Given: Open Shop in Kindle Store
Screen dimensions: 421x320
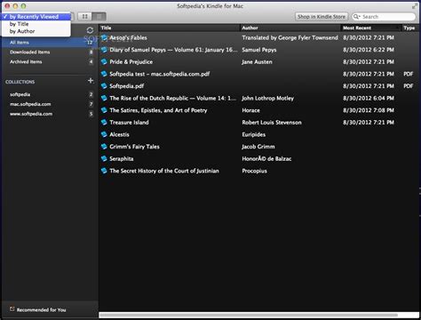Looking at the screenshot, I should (x=322, y=17).
